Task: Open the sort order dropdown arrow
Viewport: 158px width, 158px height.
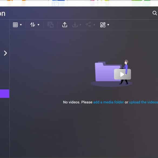Action: tap(38, 25)
